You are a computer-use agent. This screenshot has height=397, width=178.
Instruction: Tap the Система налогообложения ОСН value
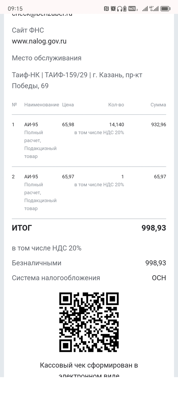click(x=159, y=278)
